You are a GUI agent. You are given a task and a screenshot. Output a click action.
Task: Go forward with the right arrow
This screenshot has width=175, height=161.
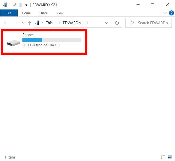click(x=16, y=23)
